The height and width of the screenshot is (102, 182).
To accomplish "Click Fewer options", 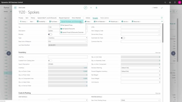I will point(105,18).
